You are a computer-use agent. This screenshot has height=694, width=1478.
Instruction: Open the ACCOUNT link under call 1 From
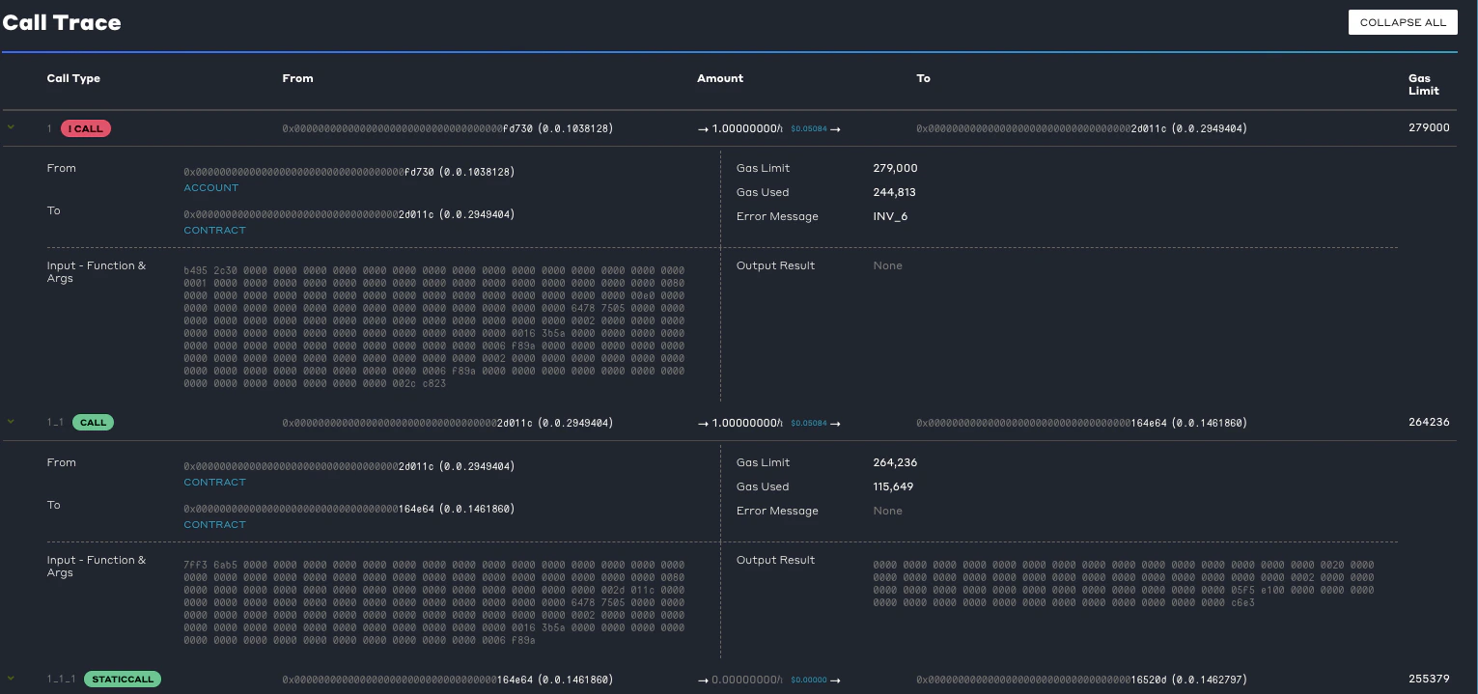coord(210,188)
